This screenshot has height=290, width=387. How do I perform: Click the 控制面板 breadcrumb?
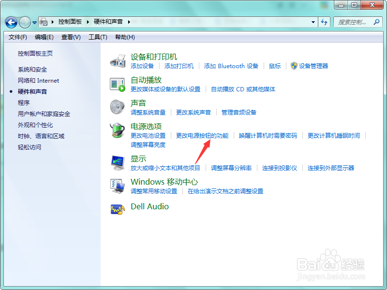point(70,22)
